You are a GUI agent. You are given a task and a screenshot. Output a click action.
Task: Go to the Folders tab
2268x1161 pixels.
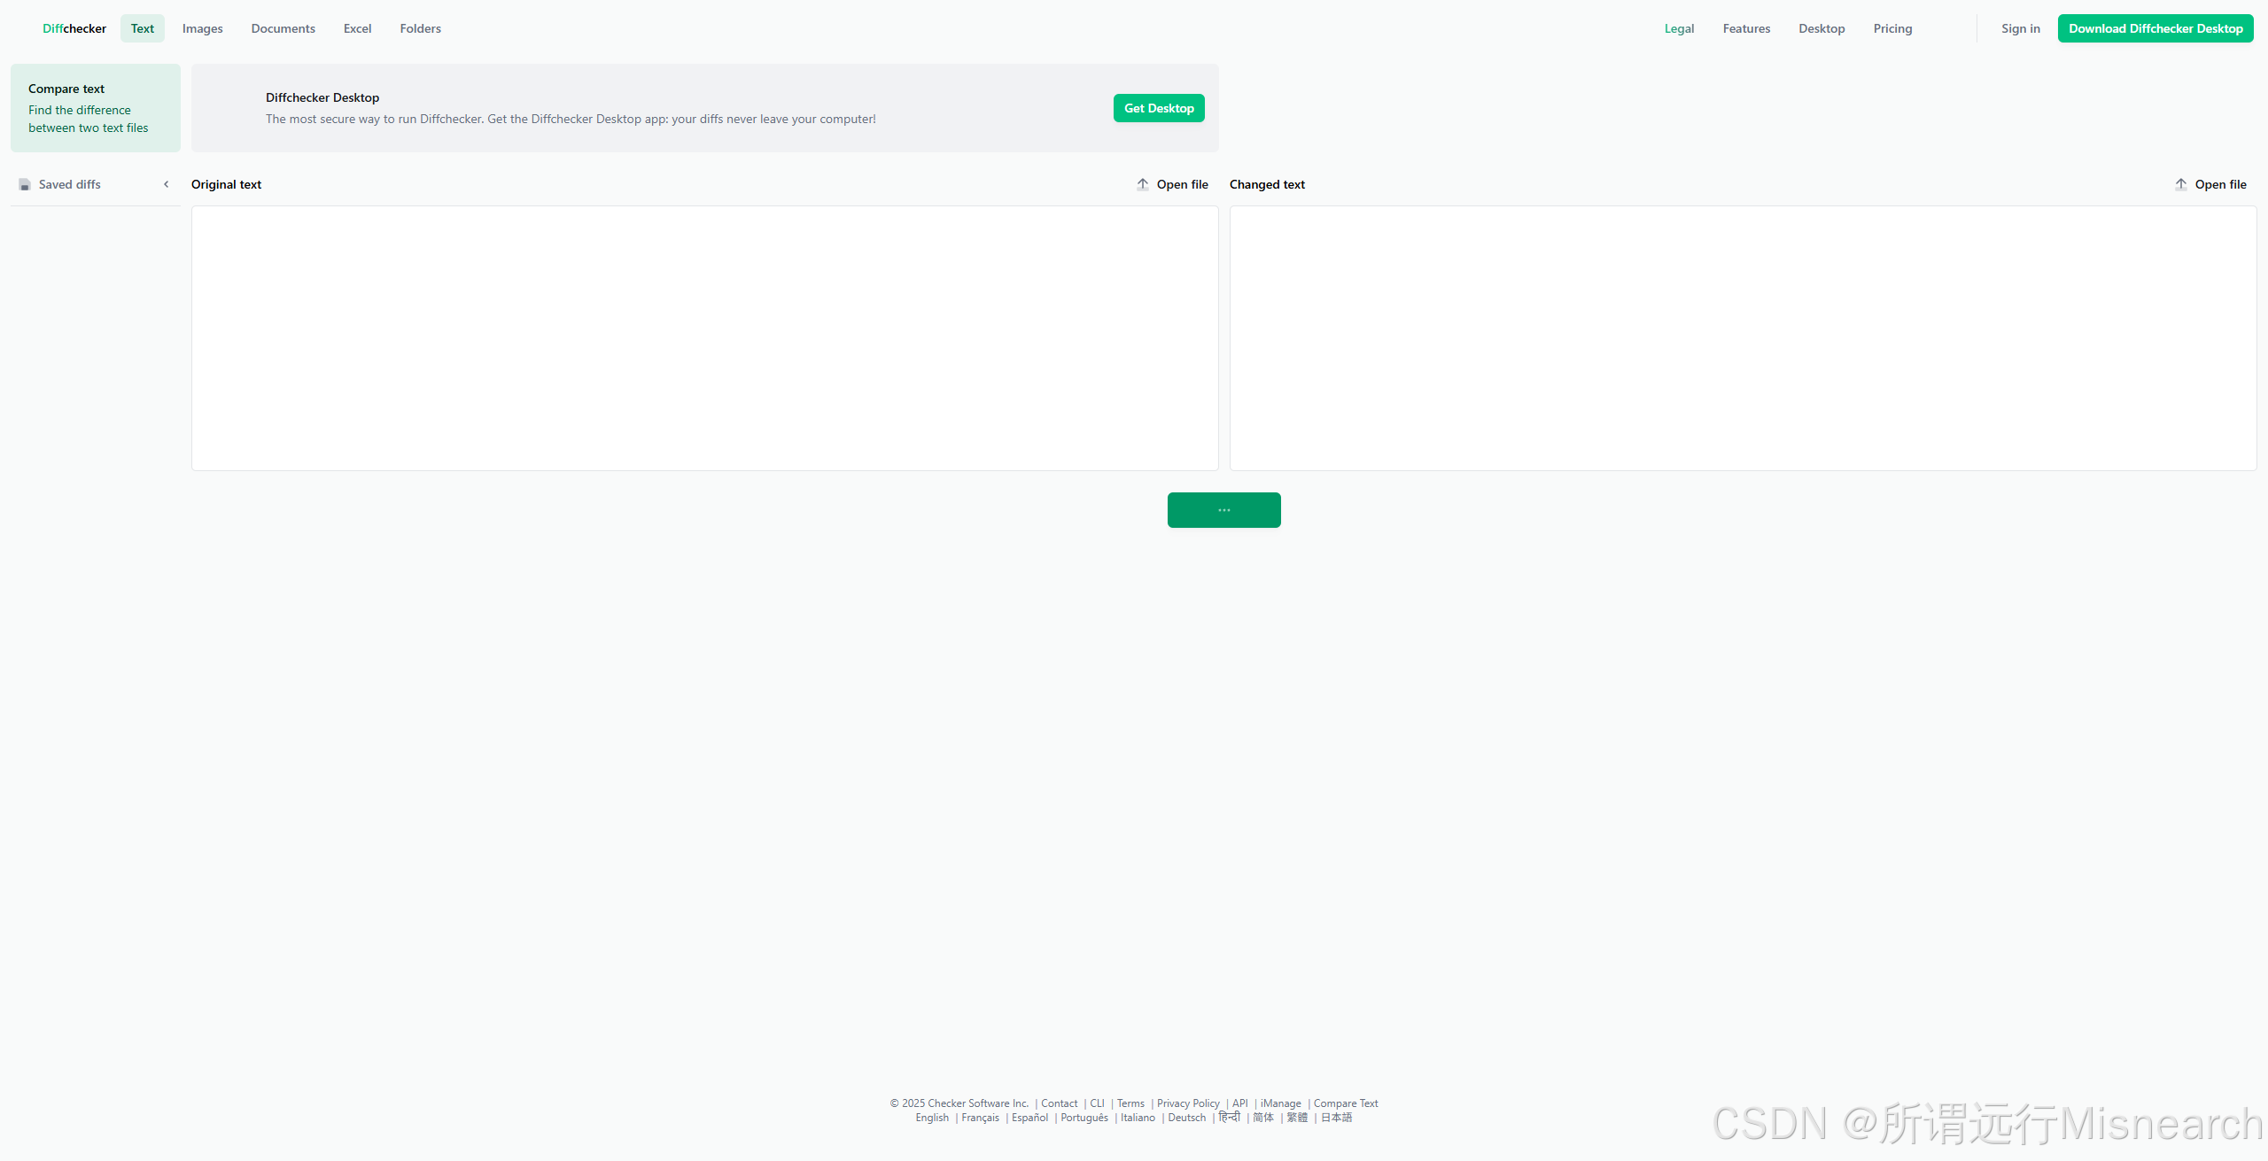click(x=420, y=28)
